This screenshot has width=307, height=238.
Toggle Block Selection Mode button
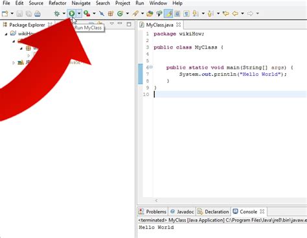(x=177, y=14)
